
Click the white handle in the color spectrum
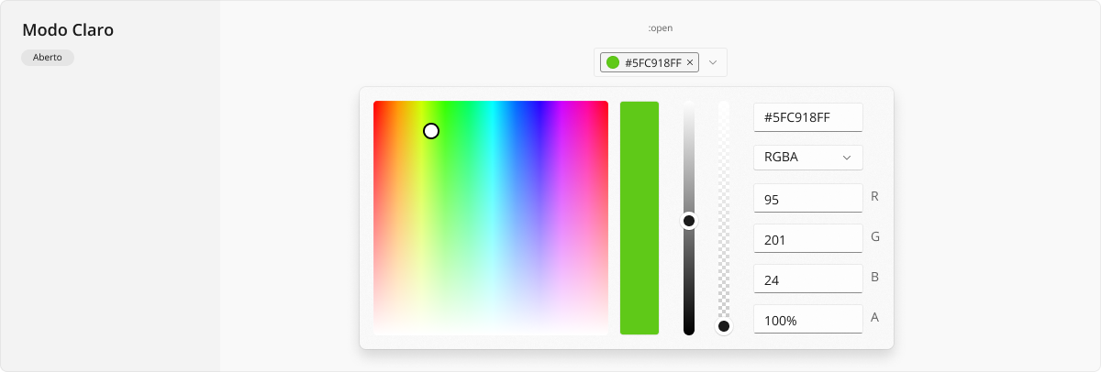tap(431, 131)
